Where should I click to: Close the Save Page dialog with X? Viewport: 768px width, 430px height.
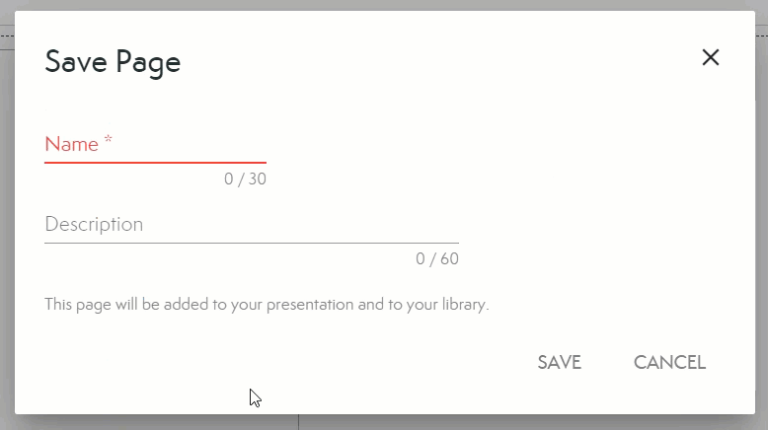(x=710, y=57)
